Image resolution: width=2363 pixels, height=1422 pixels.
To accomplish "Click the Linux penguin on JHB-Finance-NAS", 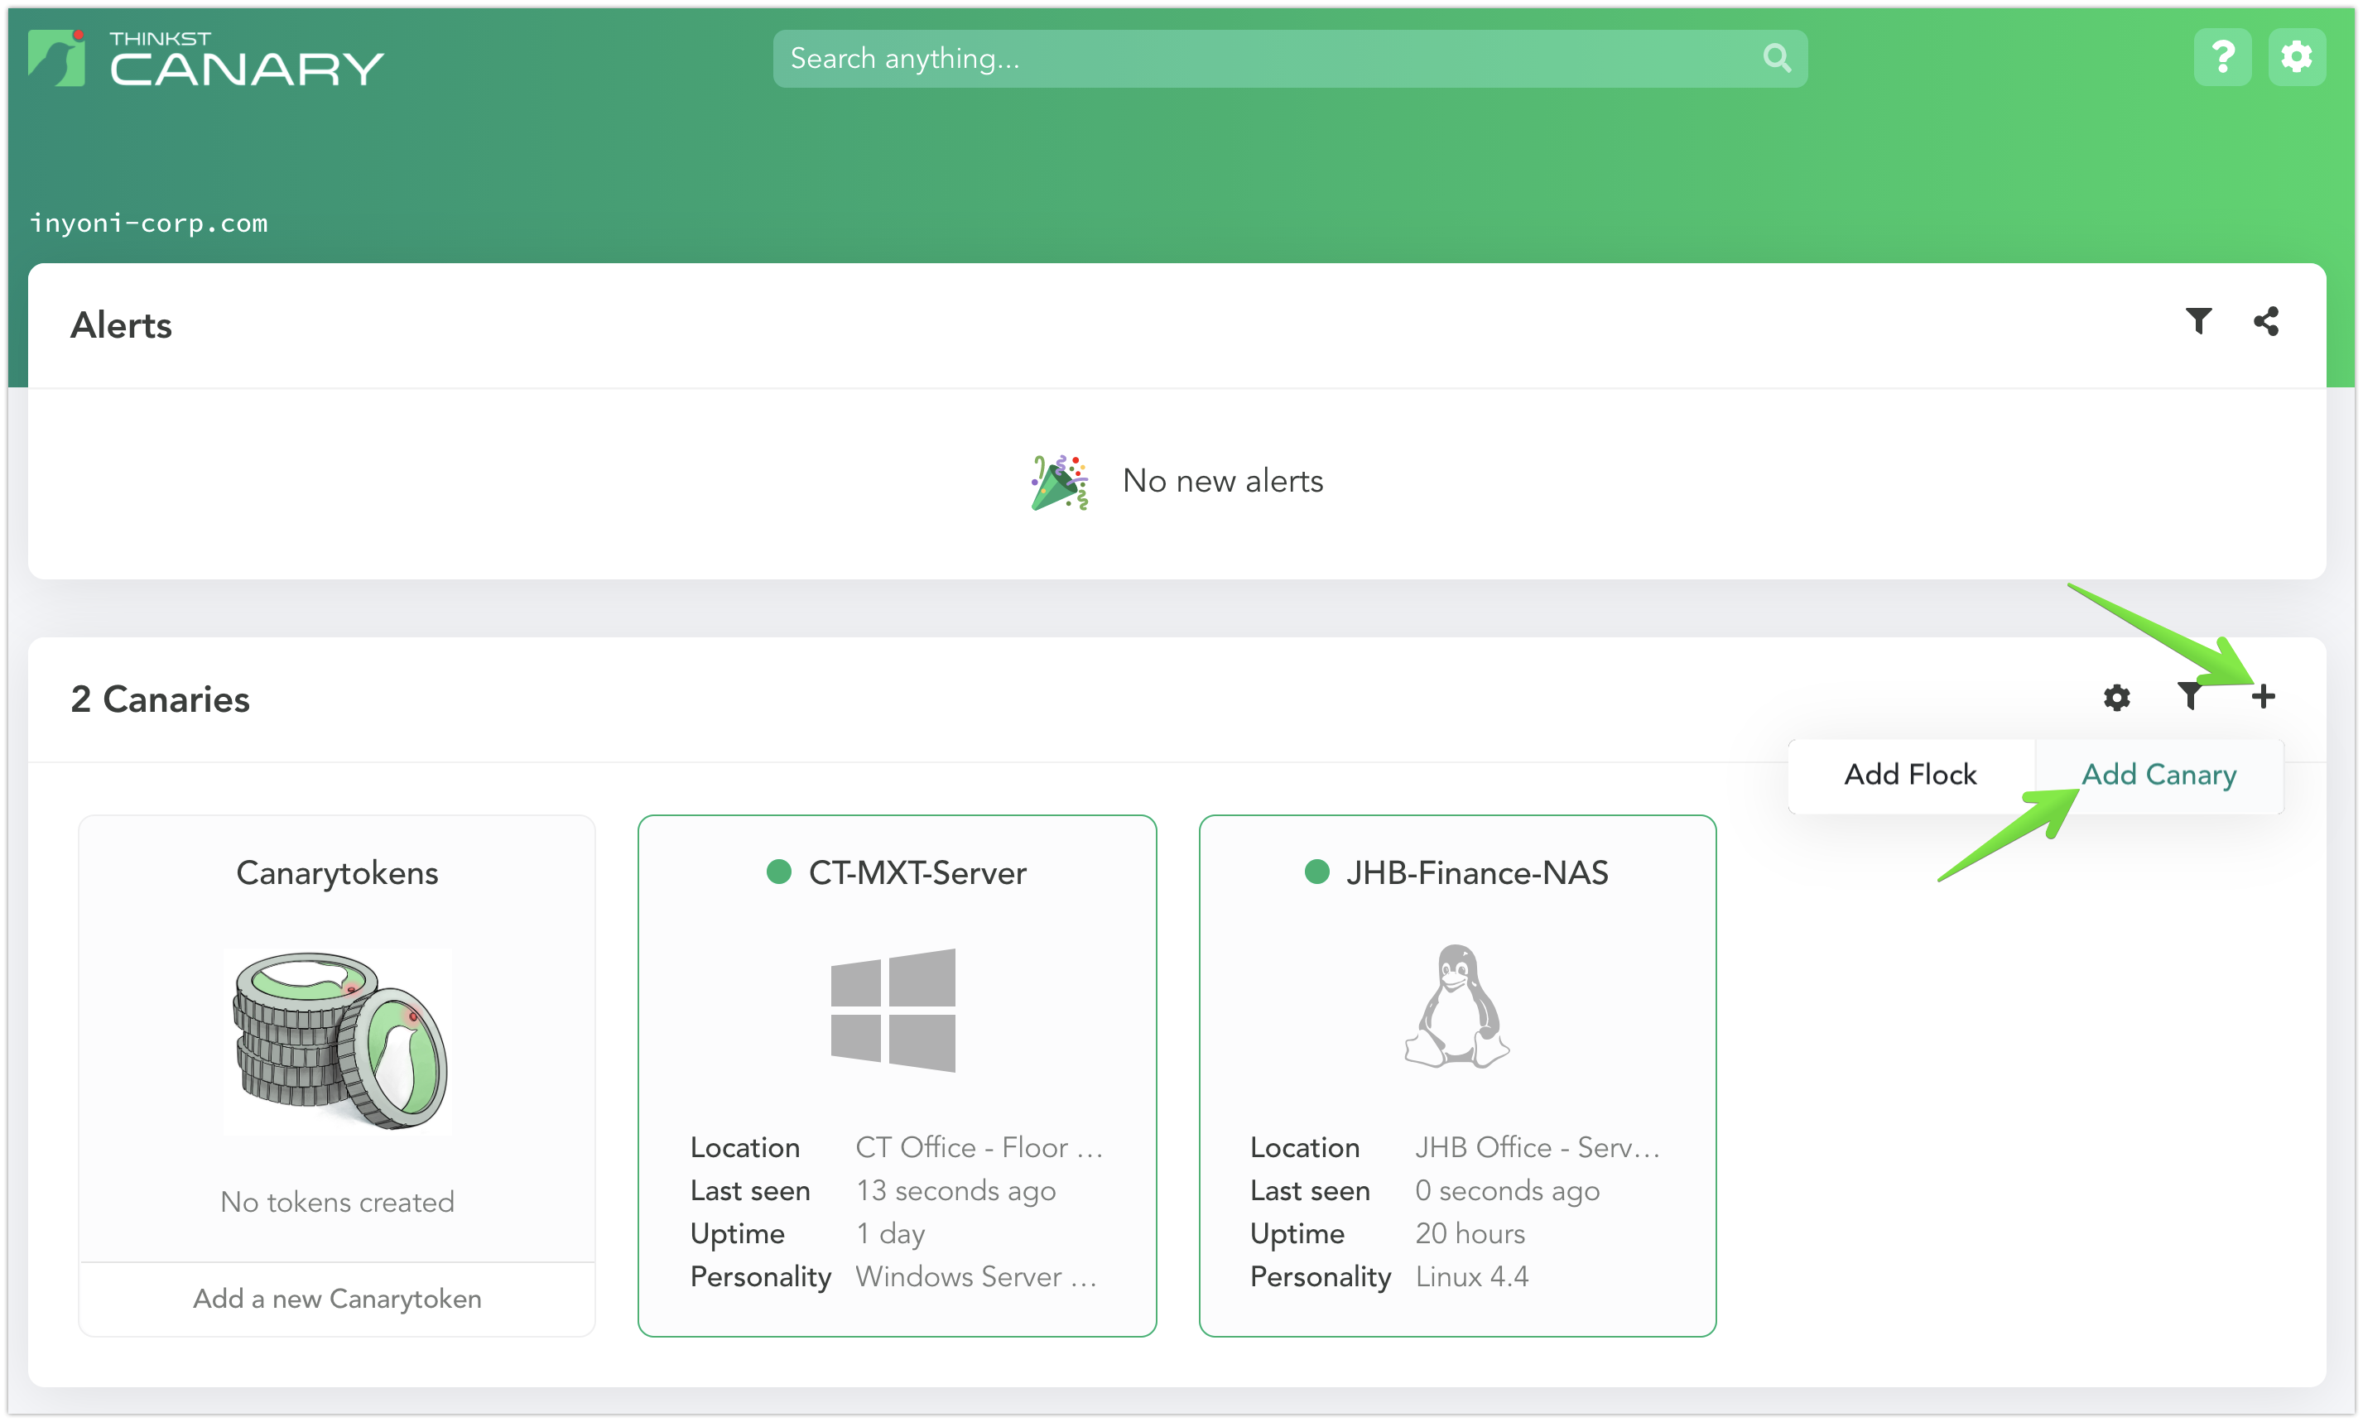I will coord(1456,1006).
